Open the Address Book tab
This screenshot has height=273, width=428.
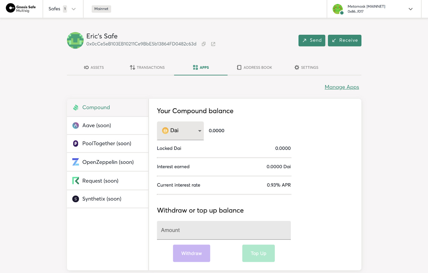254,67
